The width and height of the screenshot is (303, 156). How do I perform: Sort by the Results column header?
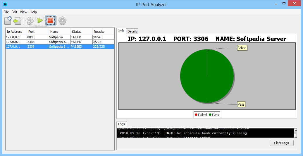tap(103, 32)
